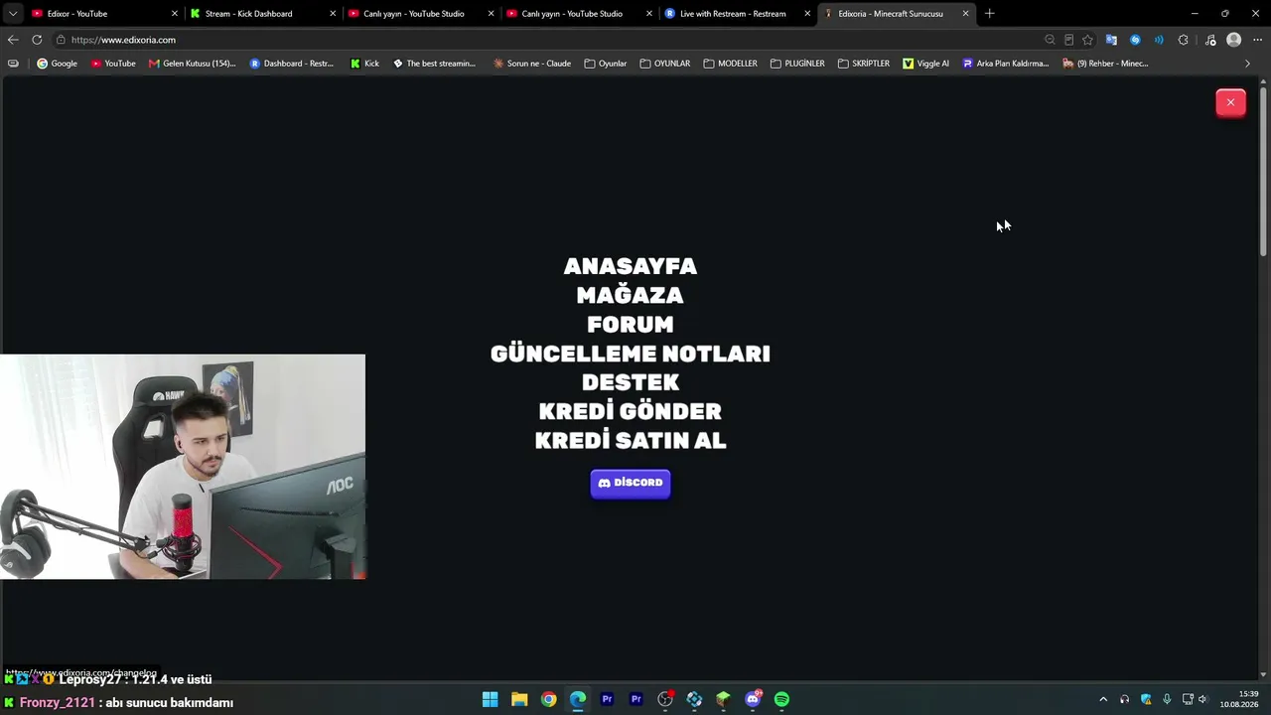The image size is (1271, 715).
Task: Reload the current page
Action: point(37,40)
